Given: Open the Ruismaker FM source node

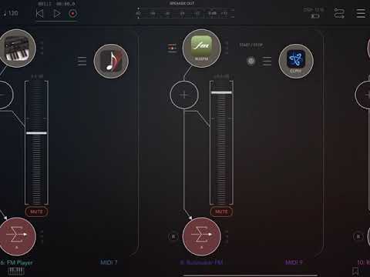Looking at the screenshot, I should pos(201,48).
